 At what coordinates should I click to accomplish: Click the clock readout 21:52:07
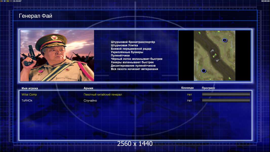coord(17,1)
